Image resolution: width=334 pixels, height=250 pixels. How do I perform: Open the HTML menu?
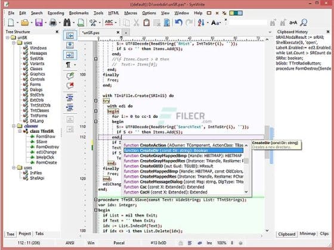pyautogui.click(x=113, y=13)
